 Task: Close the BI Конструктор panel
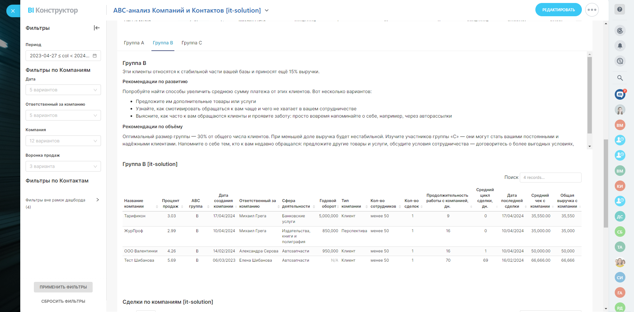tap(13, 11)
